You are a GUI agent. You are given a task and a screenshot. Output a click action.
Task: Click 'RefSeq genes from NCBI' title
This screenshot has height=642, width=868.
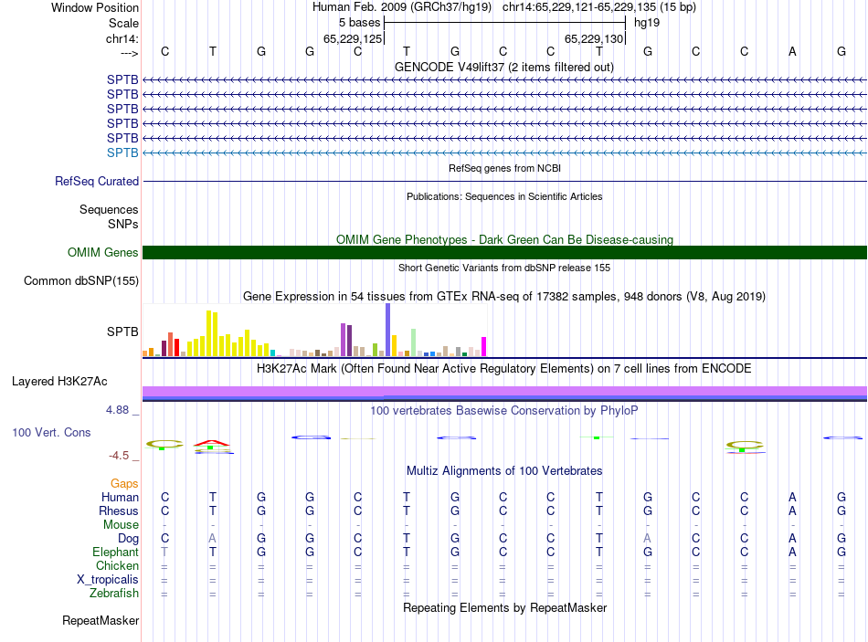tap(504, 168)
